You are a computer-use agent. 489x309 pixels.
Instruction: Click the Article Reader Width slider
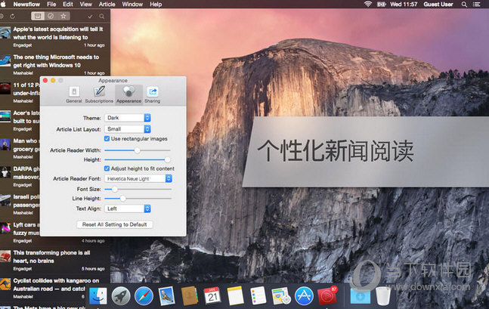pyautogui.click(x=138, y=150)
